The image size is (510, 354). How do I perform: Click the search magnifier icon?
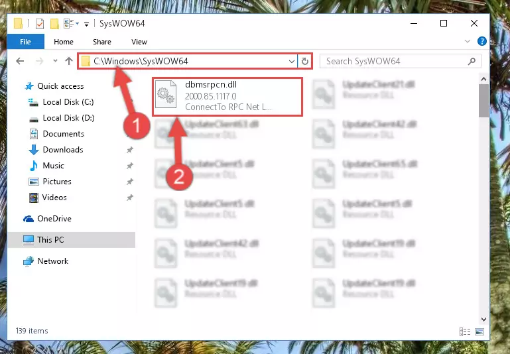point(472,61)
